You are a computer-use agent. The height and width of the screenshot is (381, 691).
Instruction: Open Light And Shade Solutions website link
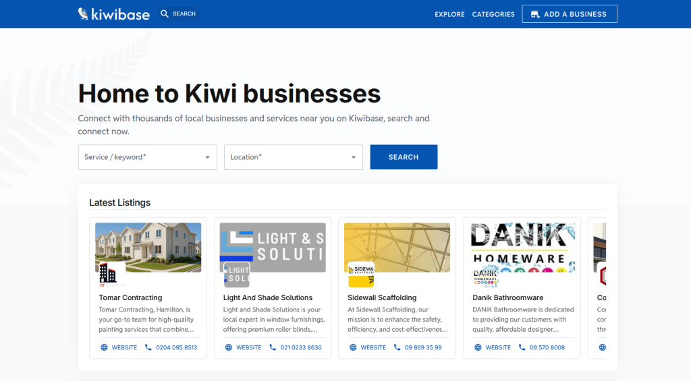point(243,347)
